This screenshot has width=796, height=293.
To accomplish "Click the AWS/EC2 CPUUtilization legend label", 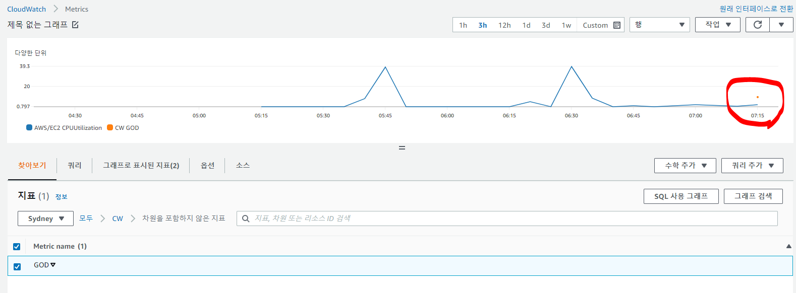I will click(68, 128).
